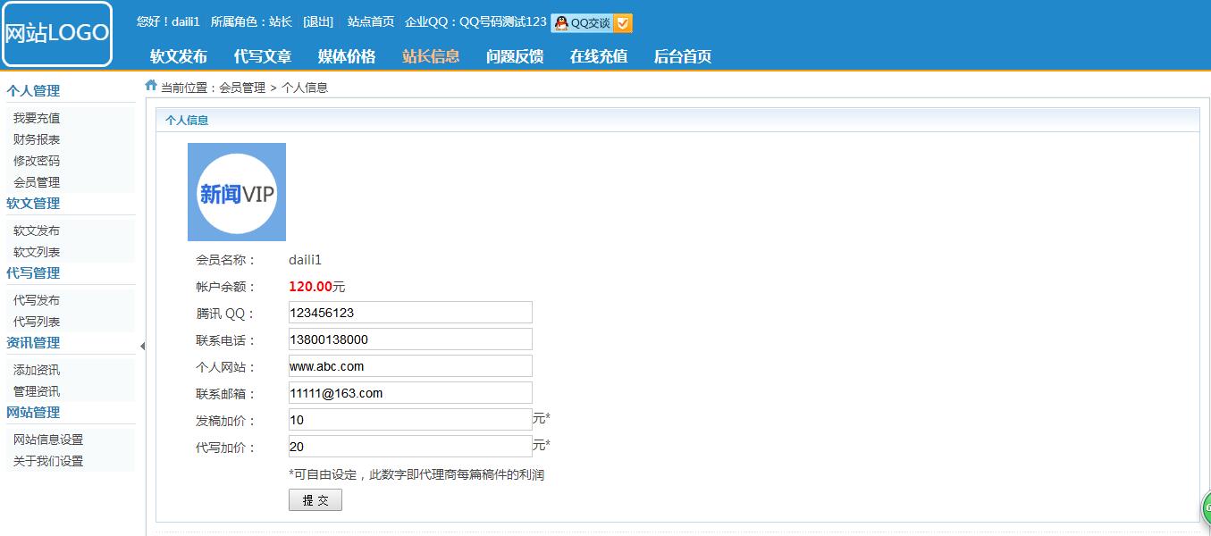Click the 网站LOGO image
This screenshot has height=536, width=1211.
(57, 34)
